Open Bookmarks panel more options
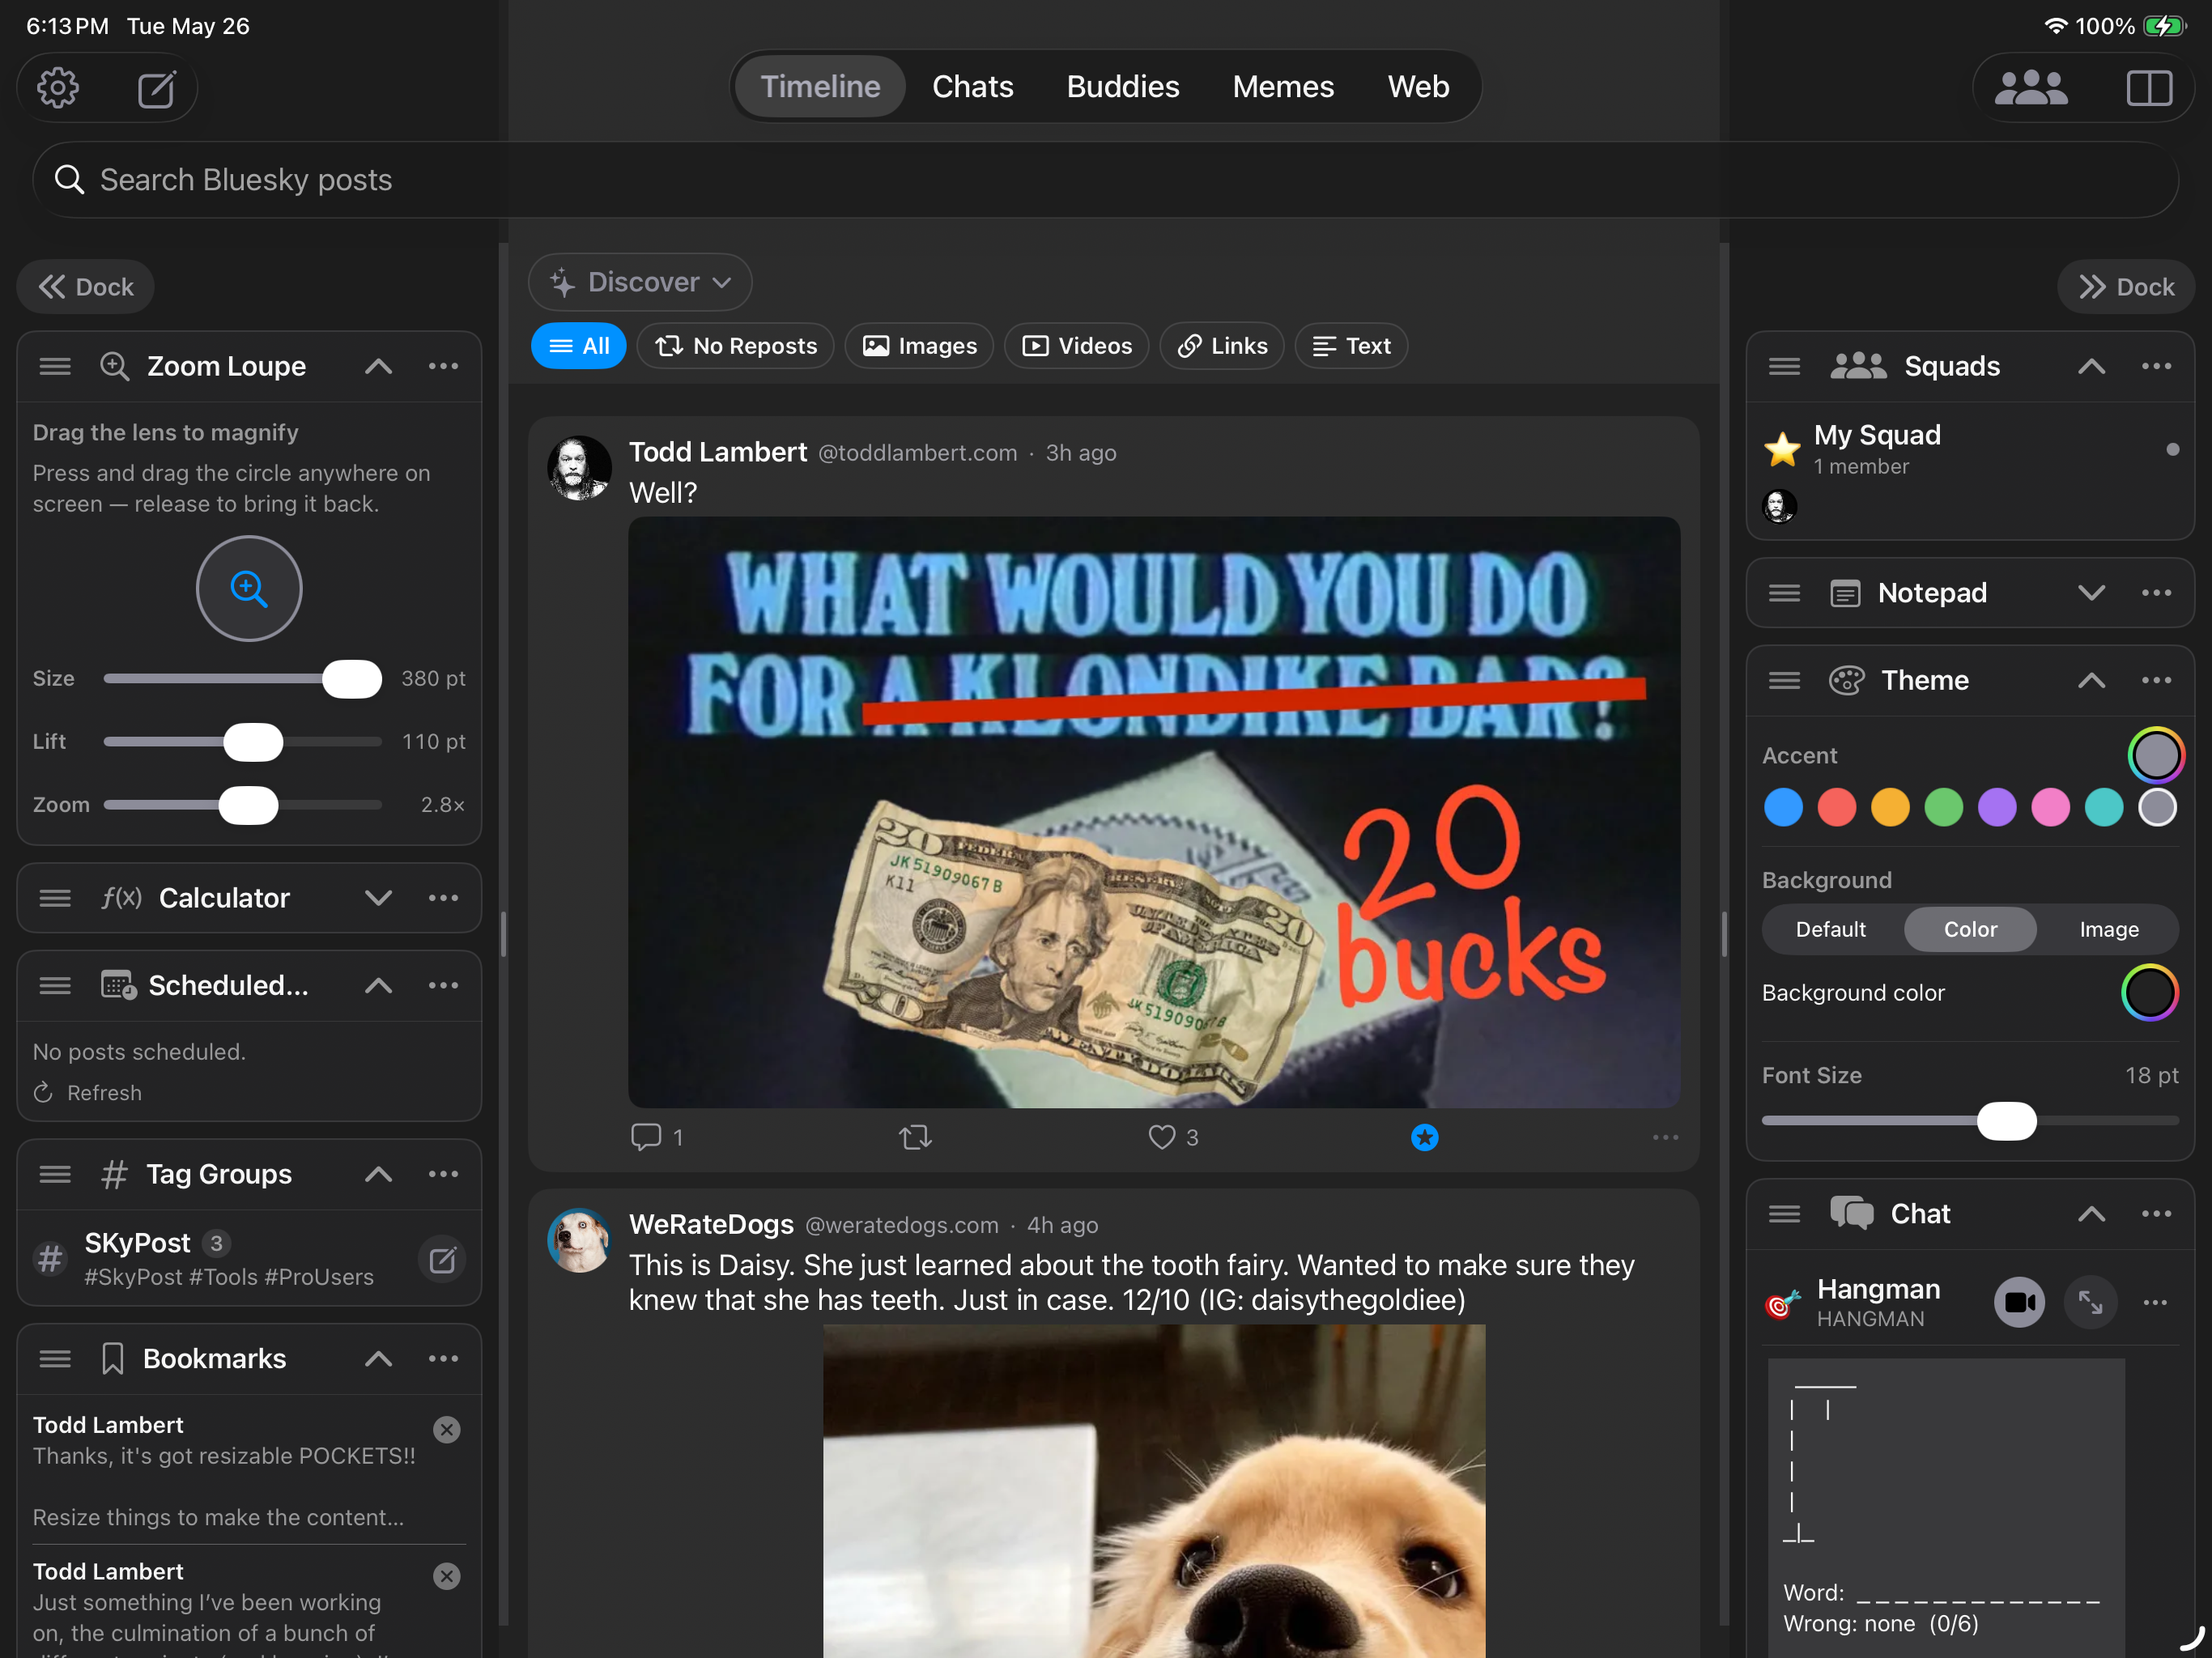2212x1658 pixels. [443, 1358]
